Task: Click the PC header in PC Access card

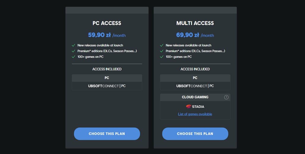Action: 107,78
